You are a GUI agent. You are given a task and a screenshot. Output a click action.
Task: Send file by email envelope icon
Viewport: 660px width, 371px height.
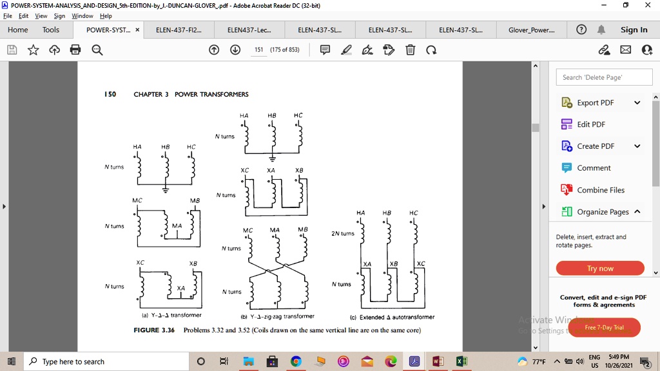coord(625,50)
